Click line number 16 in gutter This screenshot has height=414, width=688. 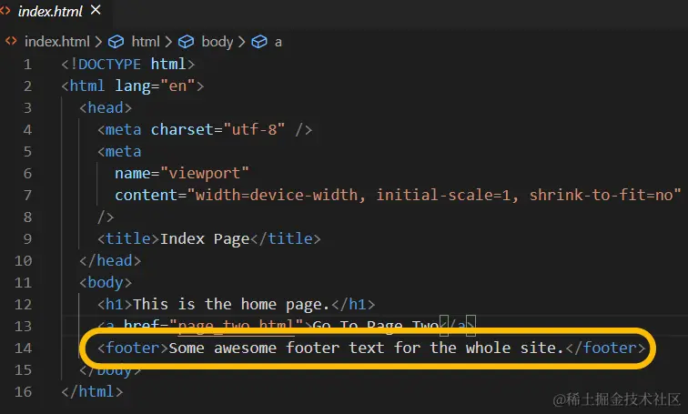(24, 391)
